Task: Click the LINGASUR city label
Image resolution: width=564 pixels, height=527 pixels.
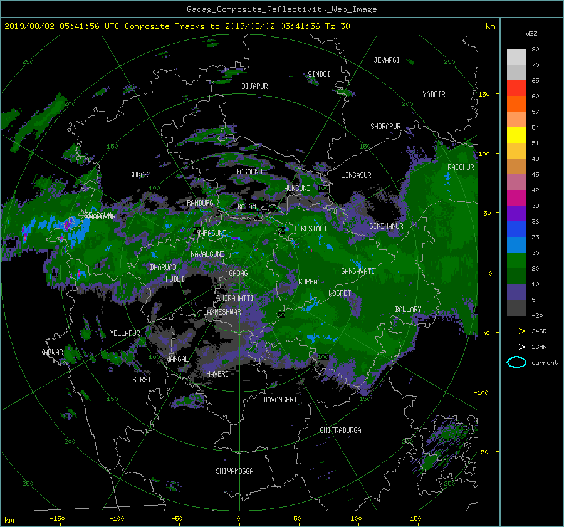Action: (356, 175)
